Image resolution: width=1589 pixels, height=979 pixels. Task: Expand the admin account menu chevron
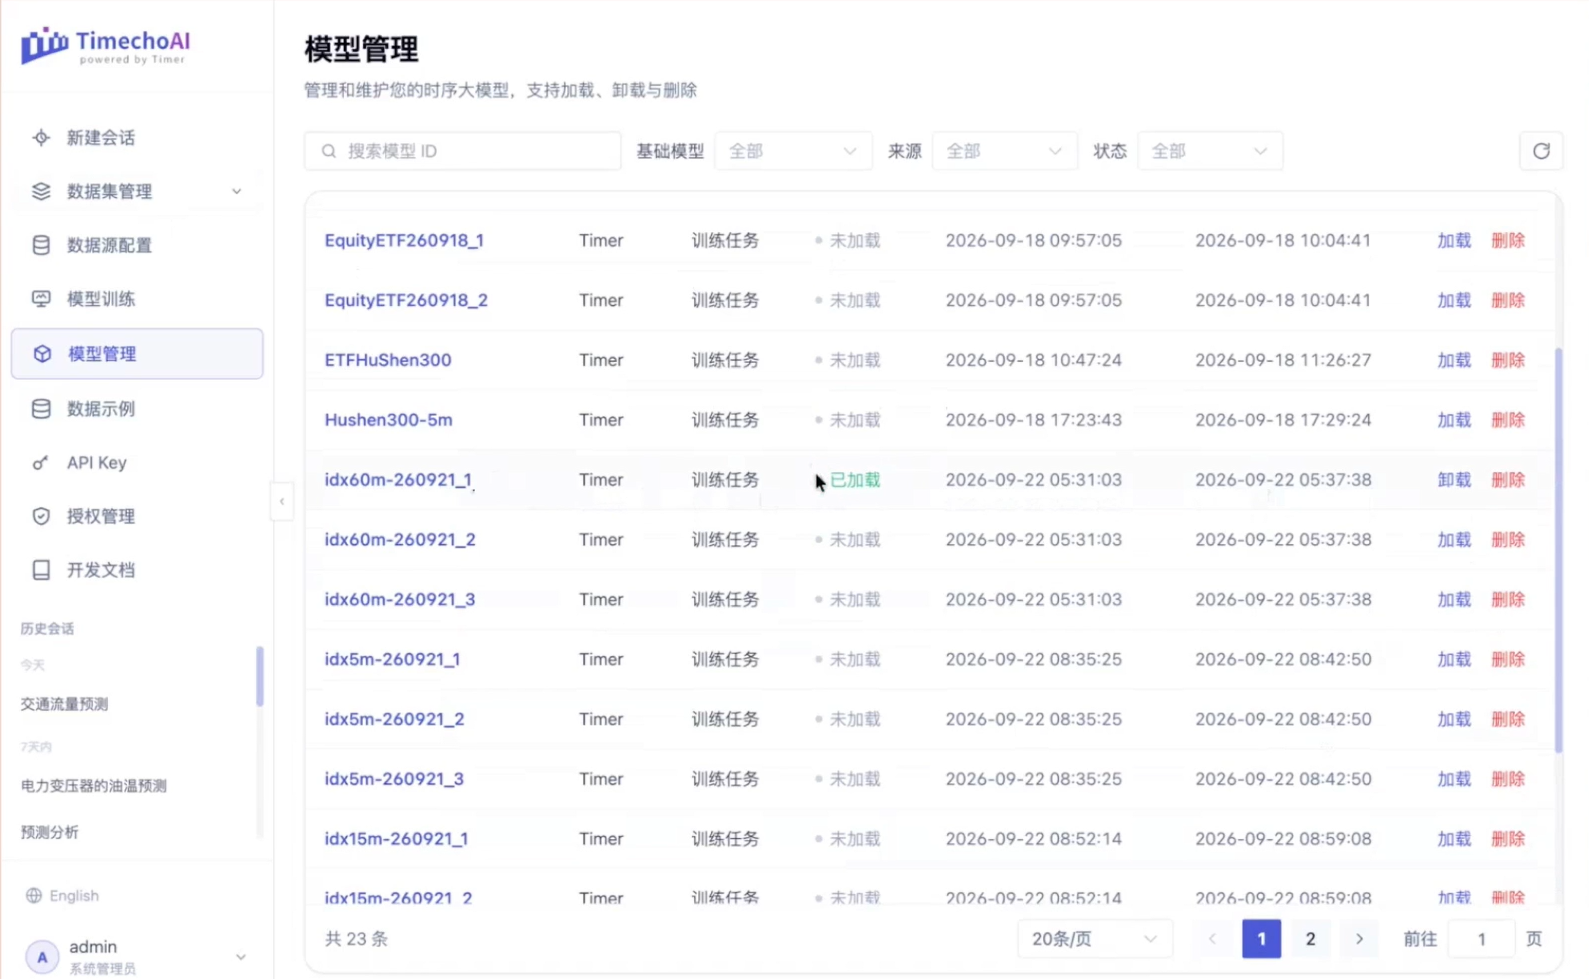(x=241, y=957)
